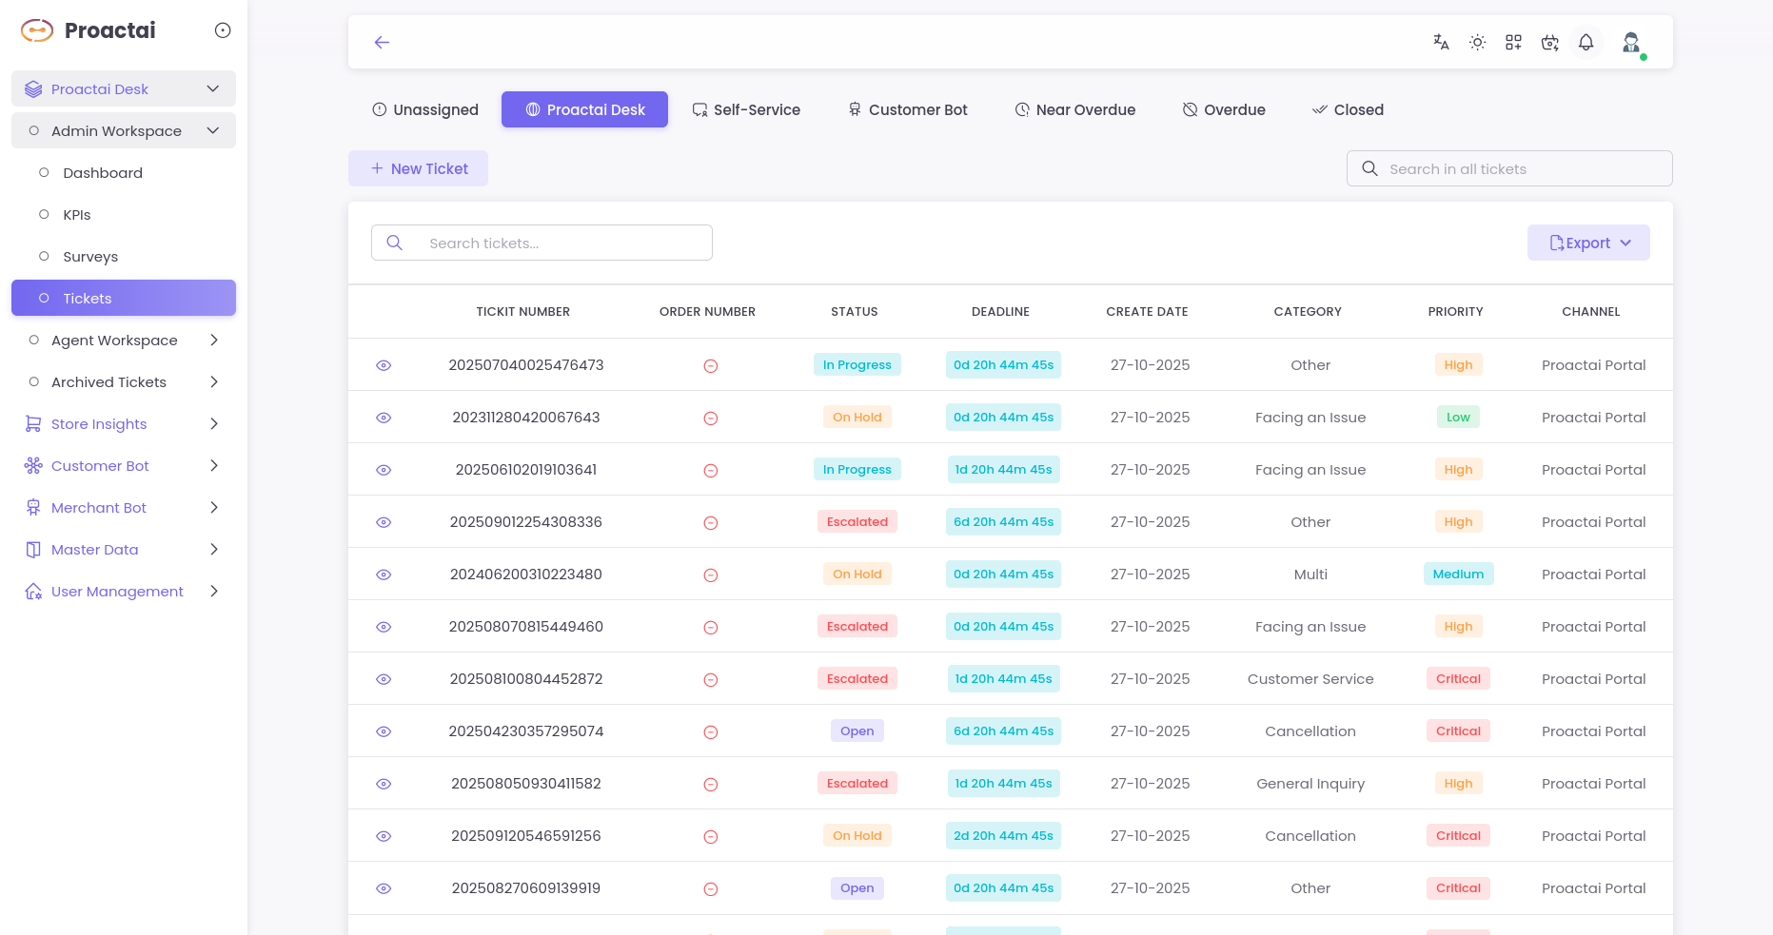1773x935 pixels.
Task: Click the back arrow in top bar
Action: click(382, 42)
